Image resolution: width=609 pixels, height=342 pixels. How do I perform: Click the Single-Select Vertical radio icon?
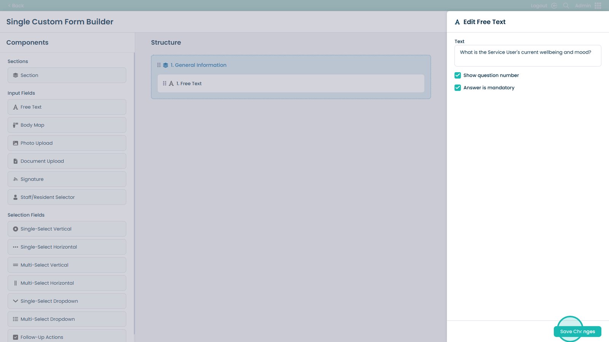pos(16,229)
